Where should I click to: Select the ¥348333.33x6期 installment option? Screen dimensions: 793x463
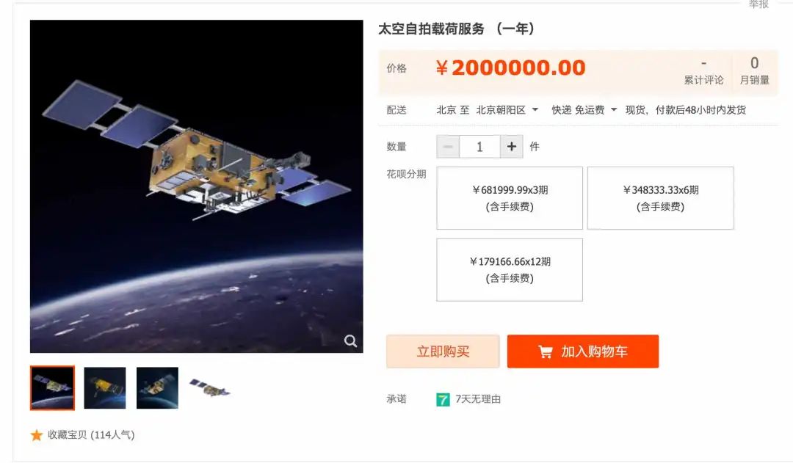click(661, 198)
